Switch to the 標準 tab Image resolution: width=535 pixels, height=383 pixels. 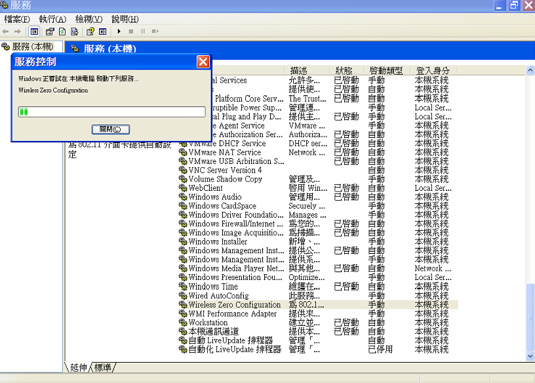pyautogui.click(x=103, y=367)
